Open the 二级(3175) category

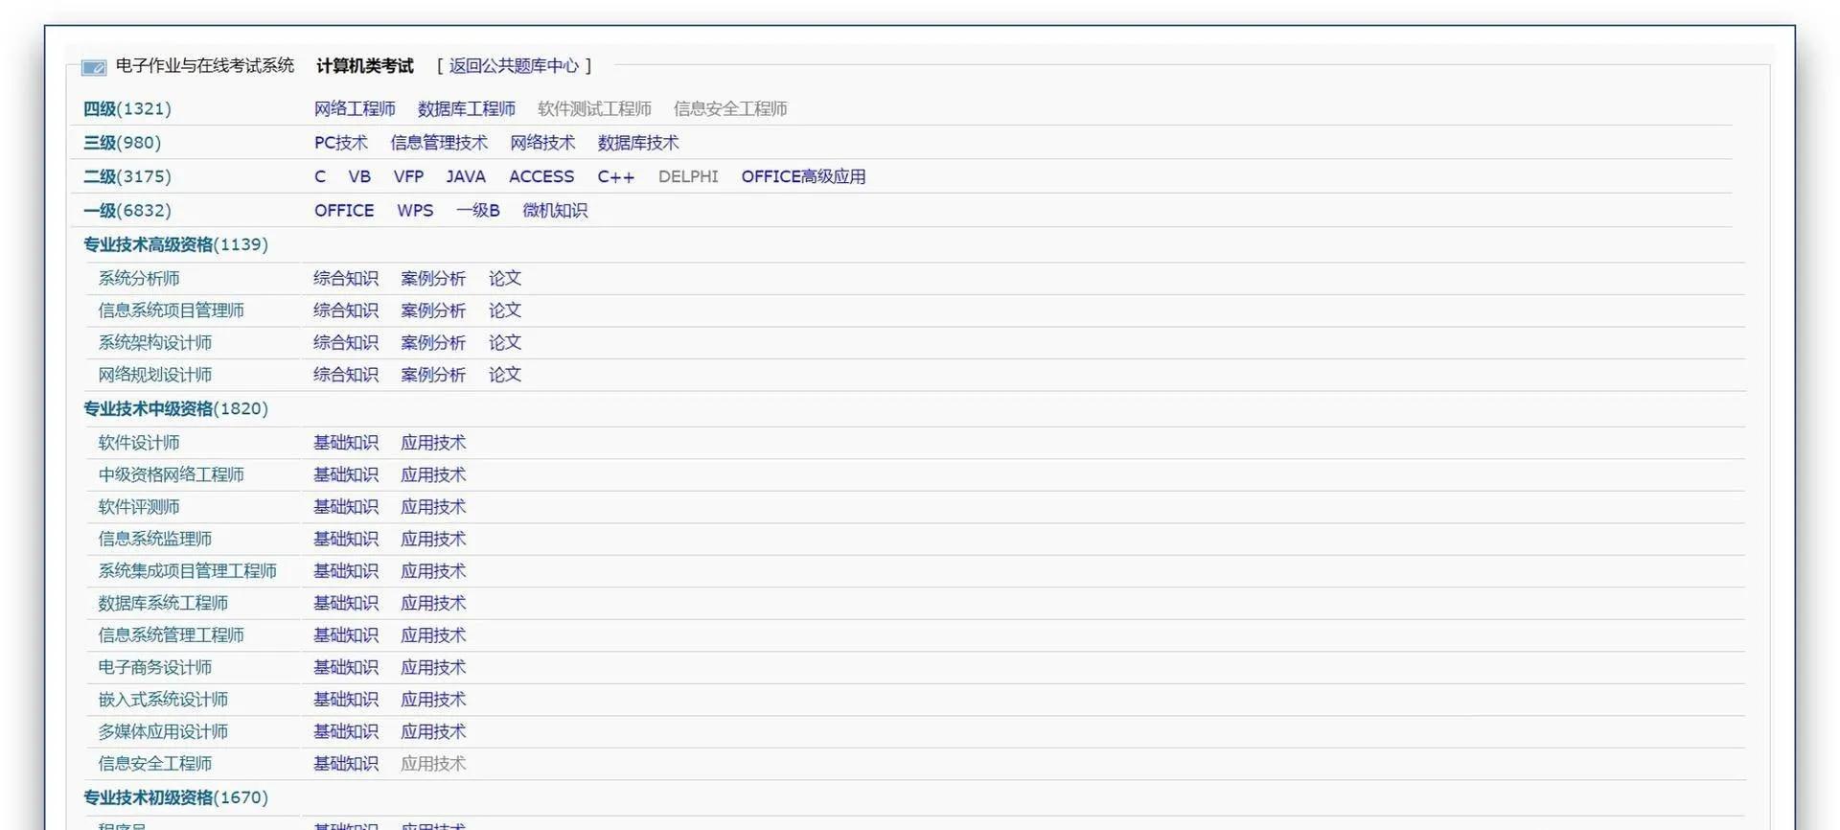tap(126, 176)
